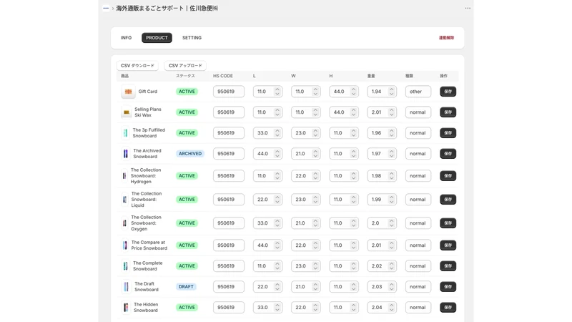
Task: Click W value 22.0 in Collection Snowboard: Hydrogen row
Action: click(300, 175)
